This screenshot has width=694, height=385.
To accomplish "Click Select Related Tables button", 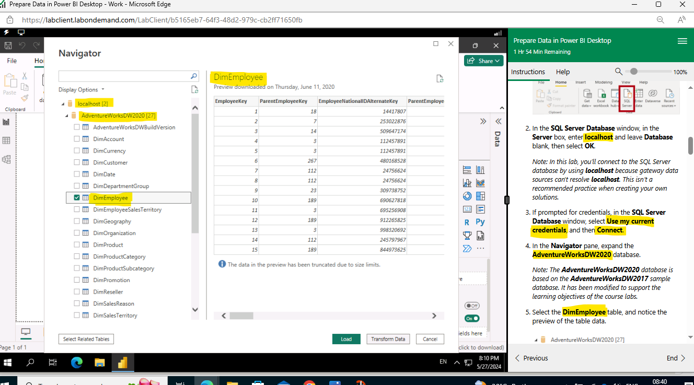I will 86,339.
